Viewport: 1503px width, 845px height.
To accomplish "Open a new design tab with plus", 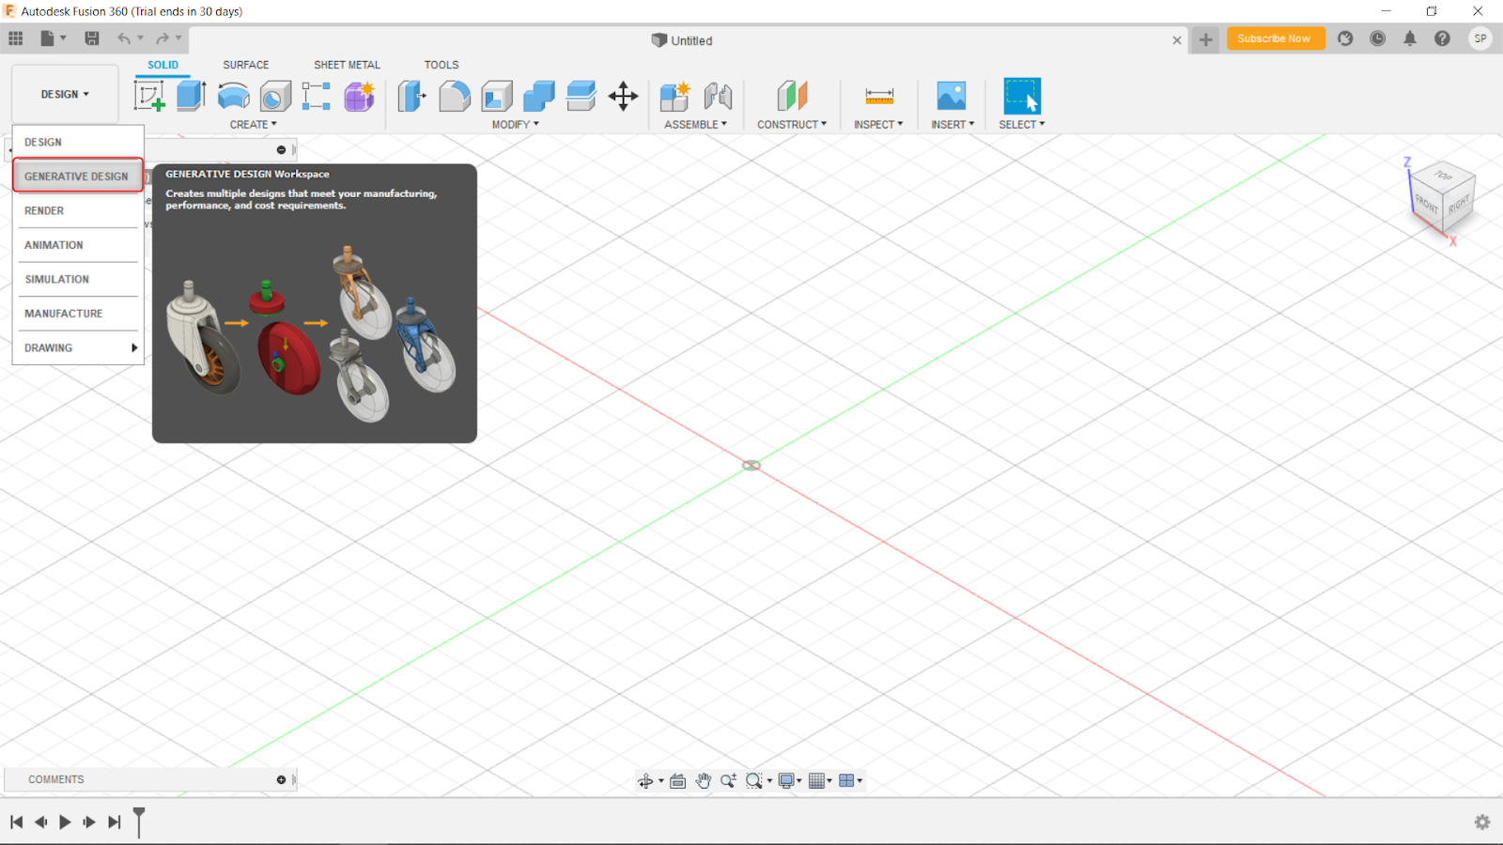I will click(x=1205, y=39).
